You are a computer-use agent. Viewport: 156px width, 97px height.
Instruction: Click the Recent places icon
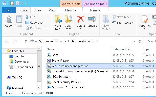tap(11, 67)
